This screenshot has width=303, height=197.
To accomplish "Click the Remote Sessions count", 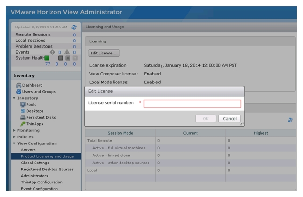I will click(x=74, y=35).
